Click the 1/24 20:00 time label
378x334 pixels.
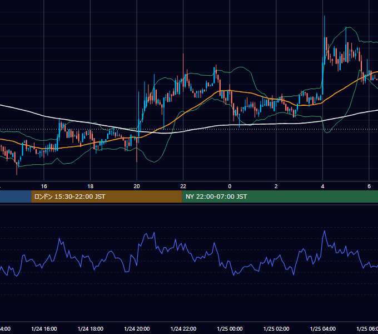point(137,328)
